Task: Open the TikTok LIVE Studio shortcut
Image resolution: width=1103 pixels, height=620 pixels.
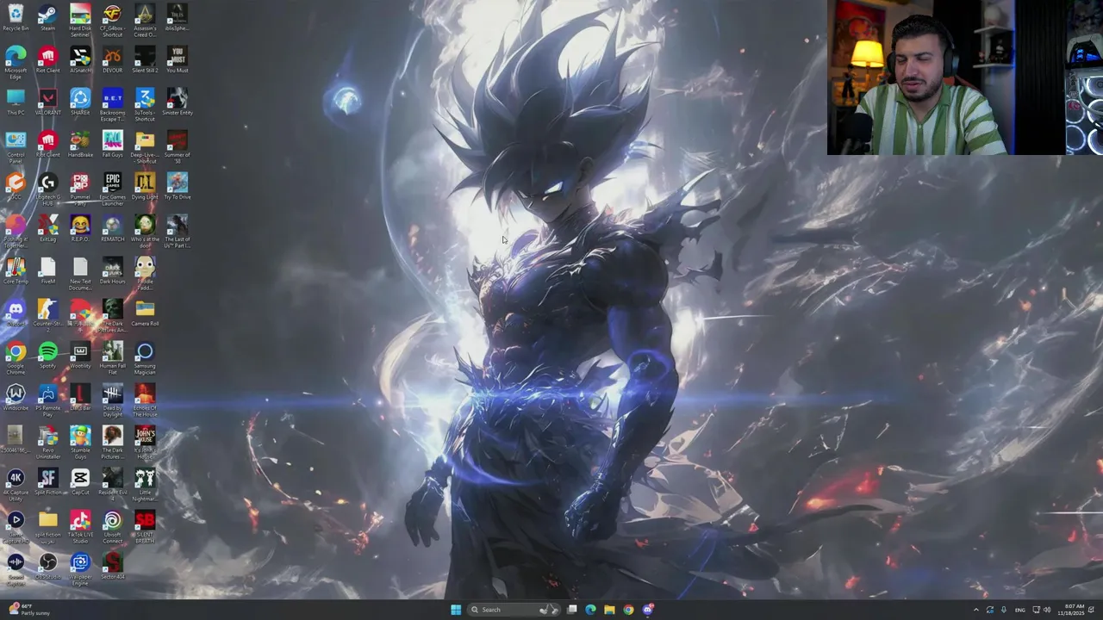Action: click(x=80, y=527)
